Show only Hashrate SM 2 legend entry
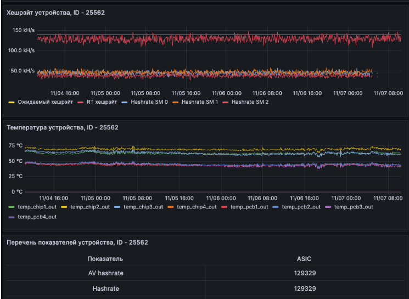Image resolution: width=409 pixels, height=299 pixels. tap(250, 102)
